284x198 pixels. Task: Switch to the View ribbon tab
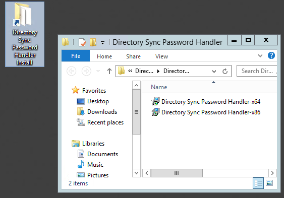click(161, 56)
